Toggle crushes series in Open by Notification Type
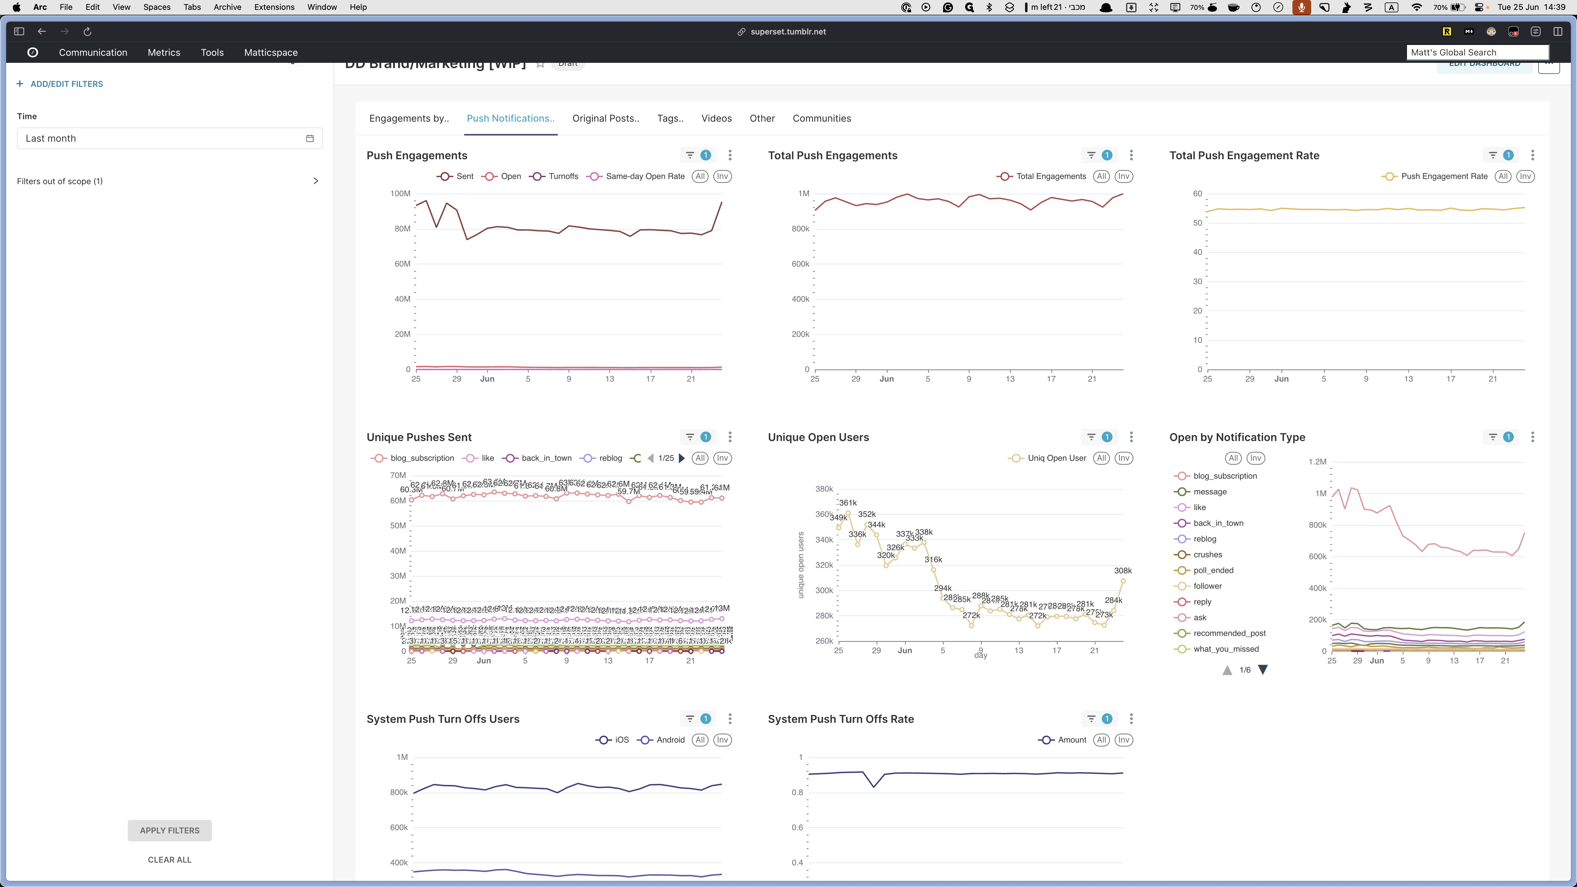The width and height of the screenshot is (1577, 887). tap(1198, 555)
